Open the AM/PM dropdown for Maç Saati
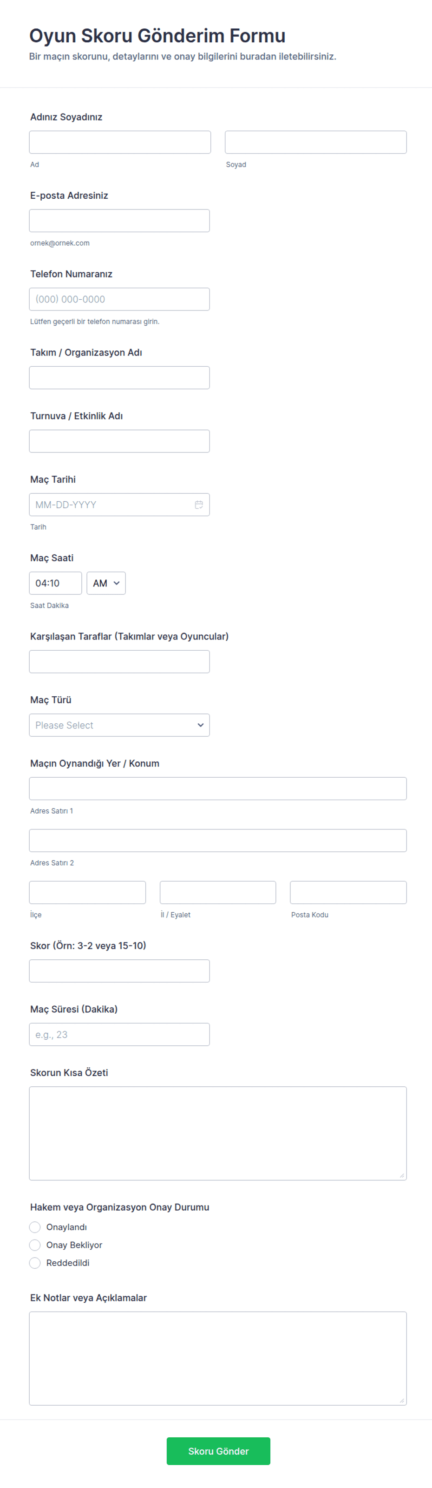The height and width of the screenshot is (1488, 432). (106, 583)
